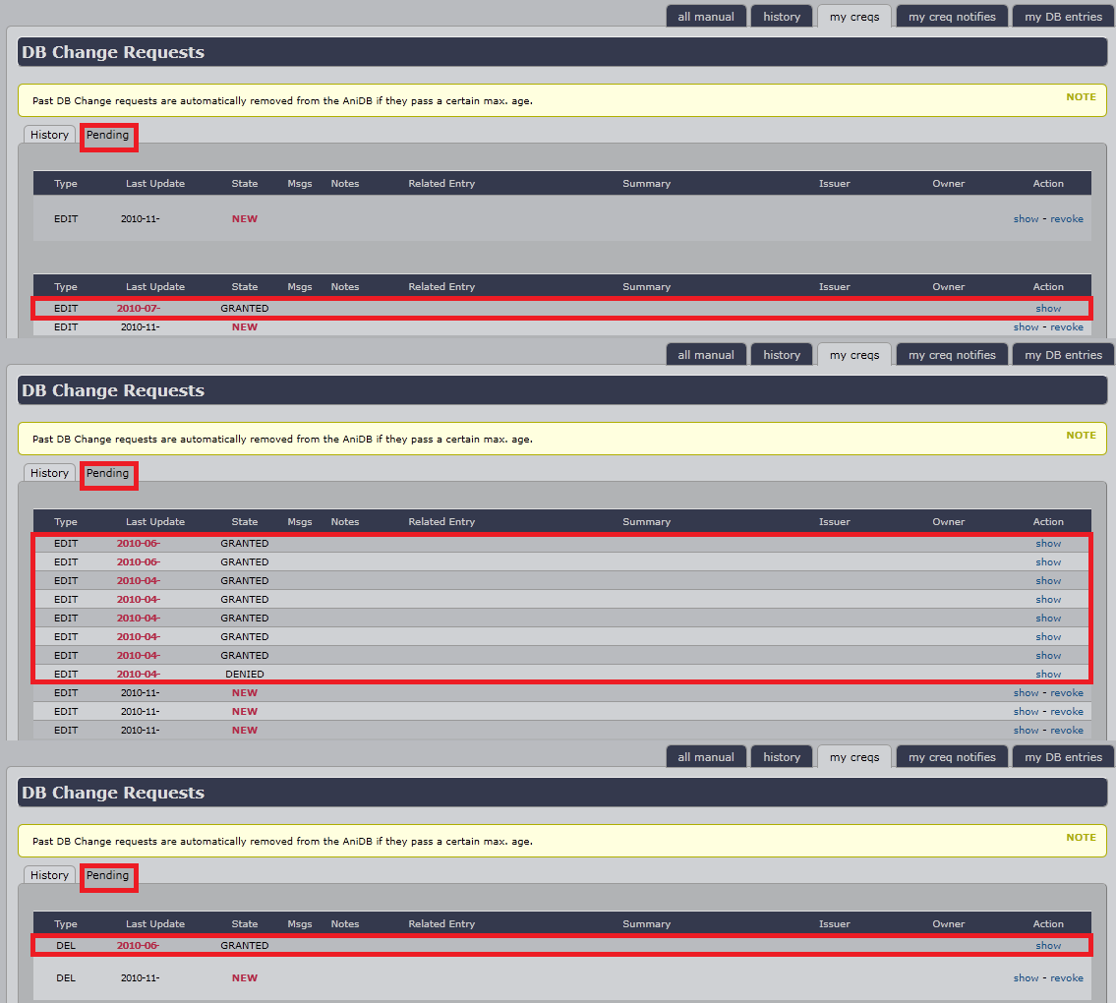Click Issuer column header in DEL requests table
Viewport: 1116px width, 1003px height.
click(x=834, y=924)
